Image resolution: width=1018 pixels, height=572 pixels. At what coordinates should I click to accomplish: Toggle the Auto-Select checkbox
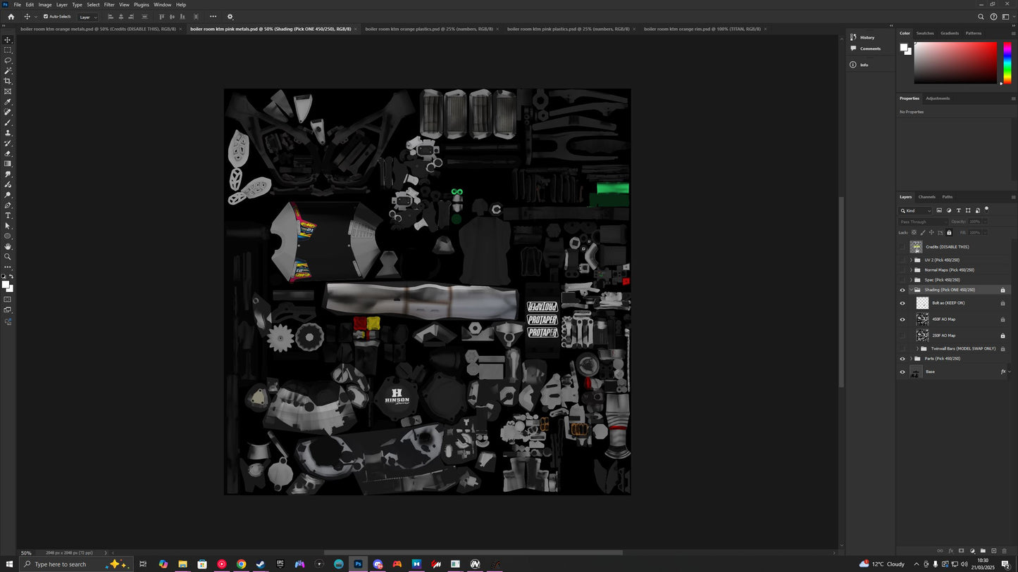[46, 16]
